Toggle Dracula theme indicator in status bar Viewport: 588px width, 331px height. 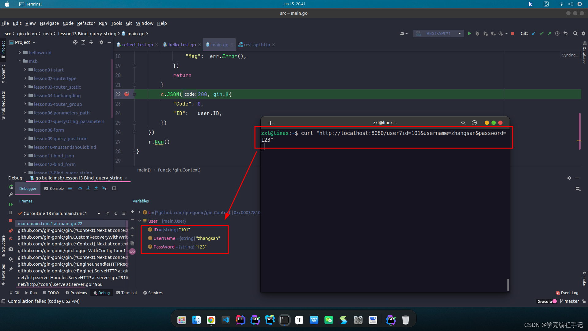tap(547, 301)
